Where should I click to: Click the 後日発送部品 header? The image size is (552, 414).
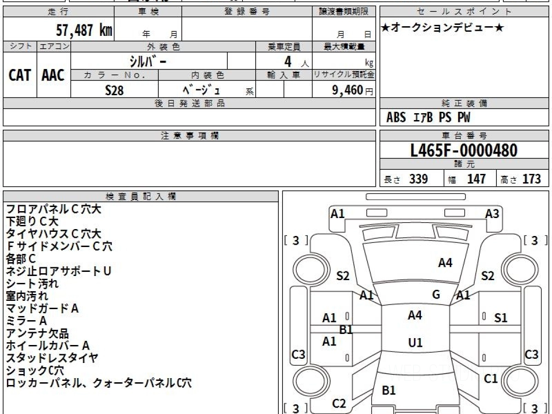click(x=189, y=103)
